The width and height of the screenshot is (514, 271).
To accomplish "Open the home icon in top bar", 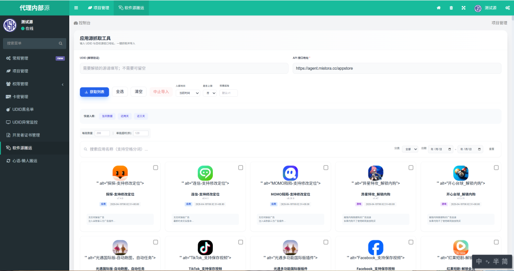I will point(439,8).
